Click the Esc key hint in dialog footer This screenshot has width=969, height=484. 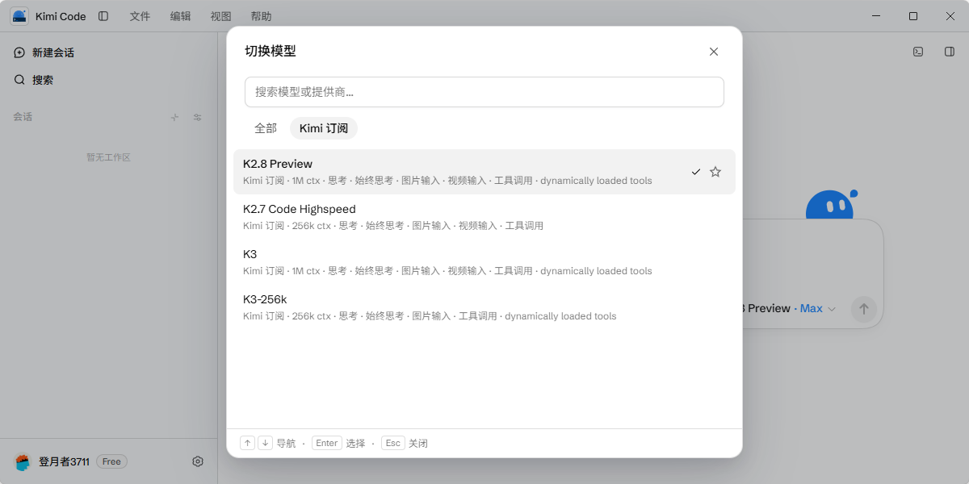(x=393, y=443)
